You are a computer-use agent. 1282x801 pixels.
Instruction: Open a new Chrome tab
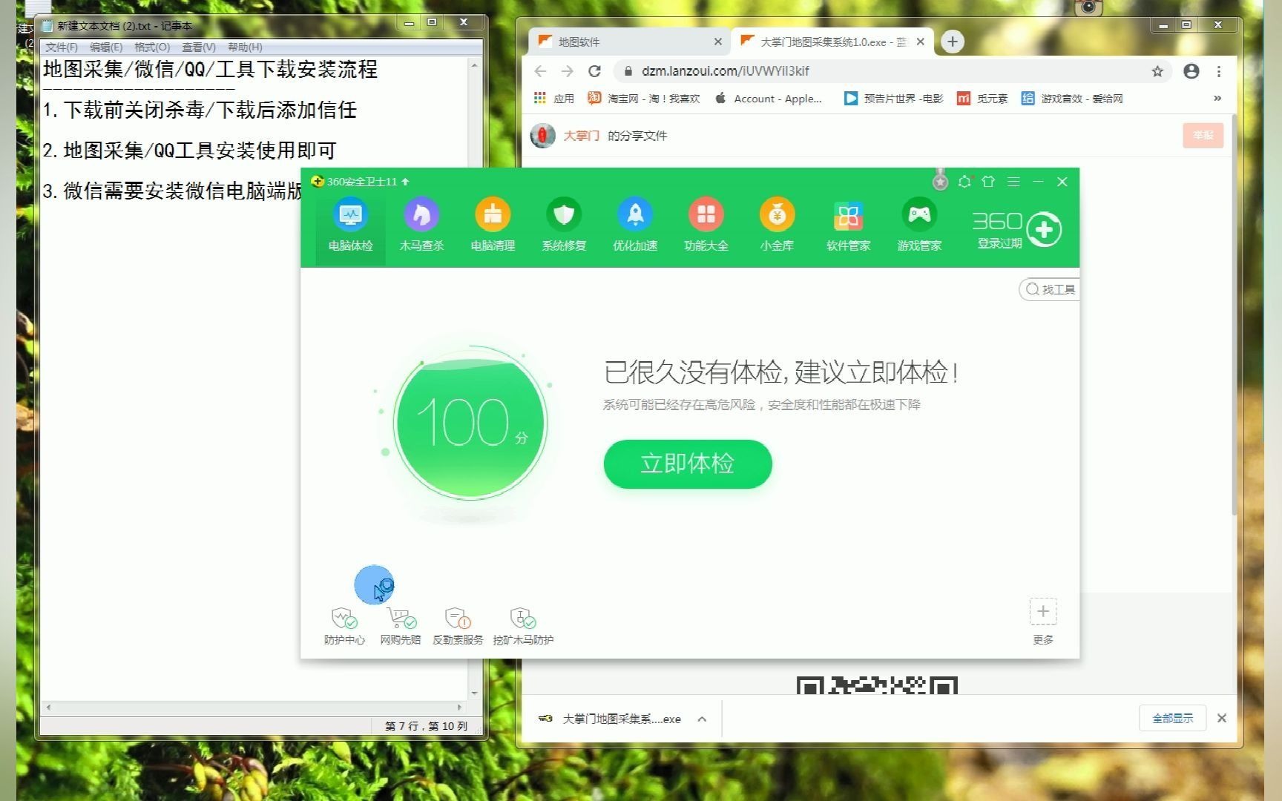pyautogui.click(x=953, y=42)
